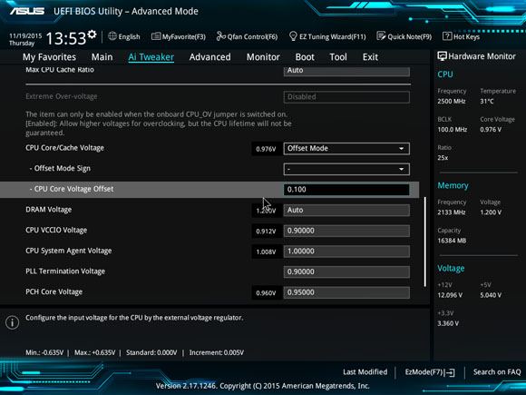Open Search on FAQ
This screenshot has width=526, height=395.
pos(497,372)
